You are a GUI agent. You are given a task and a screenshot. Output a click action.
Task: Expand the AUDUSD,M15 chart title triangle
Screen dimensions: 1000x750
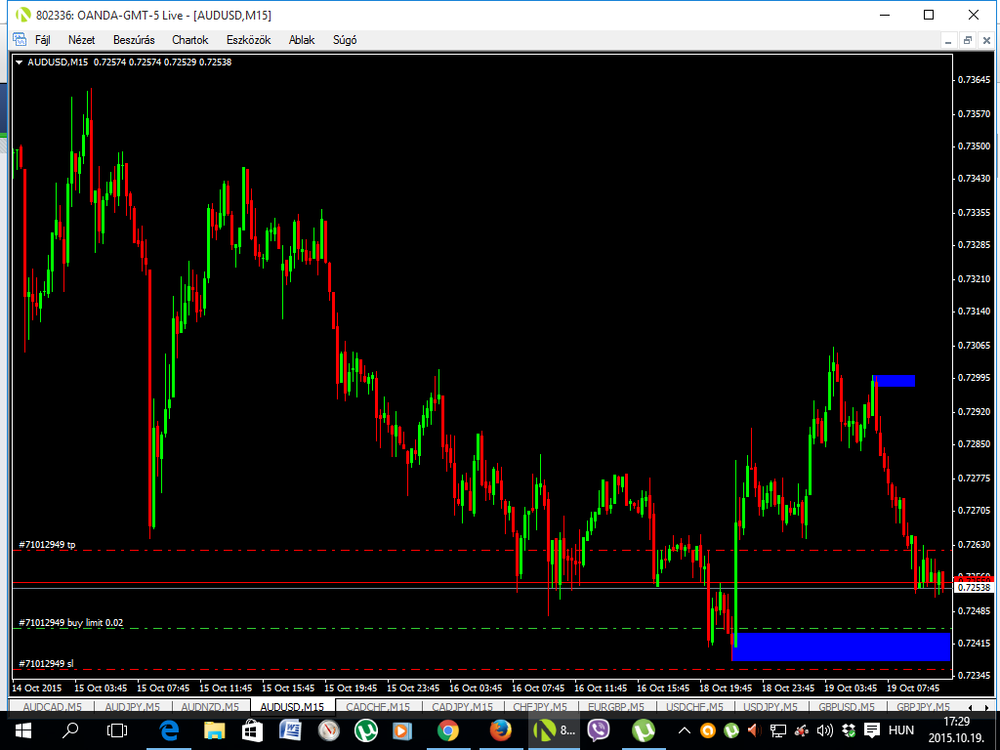(20, 62)
